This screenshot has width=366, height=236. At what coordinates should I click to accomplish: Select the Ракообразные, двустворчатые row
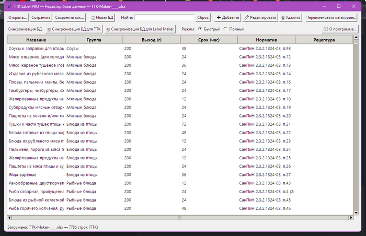[x=180, y=183]
